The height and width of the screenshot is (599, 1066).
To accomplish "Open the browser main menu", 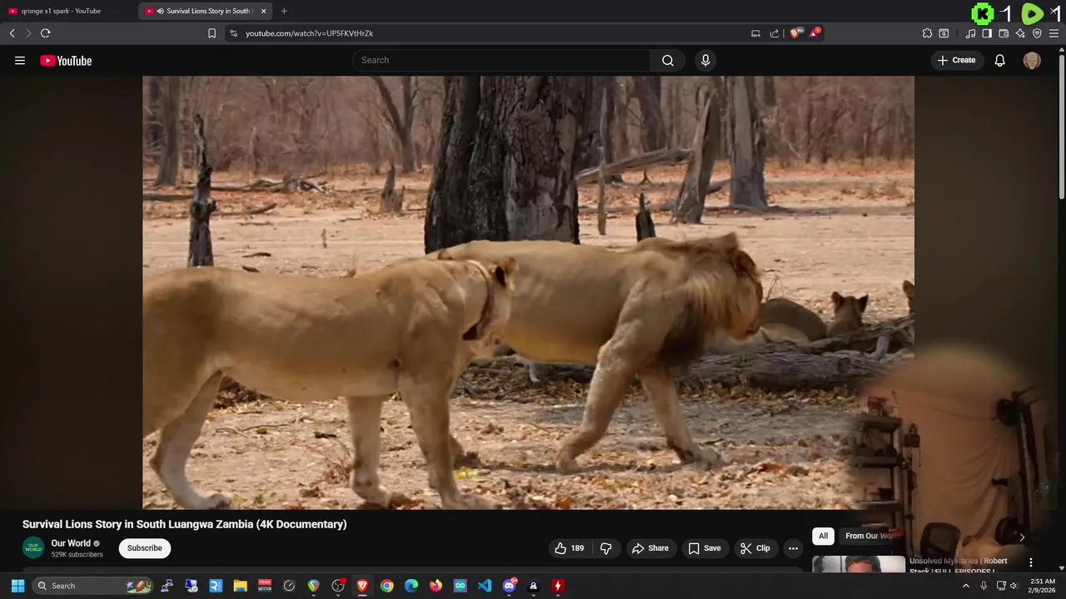I will click(1054, 33).
